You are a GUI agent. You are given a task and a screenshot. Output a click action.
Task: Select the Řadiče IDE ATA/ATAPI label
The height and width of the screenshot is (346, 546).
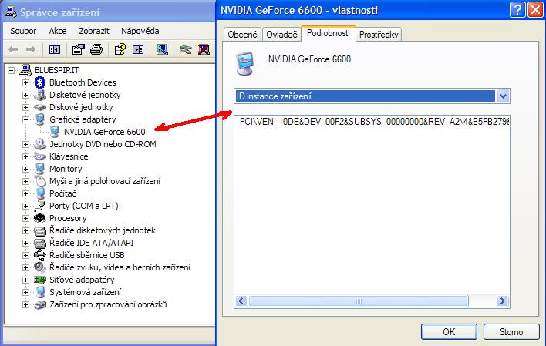coord(92,243)
